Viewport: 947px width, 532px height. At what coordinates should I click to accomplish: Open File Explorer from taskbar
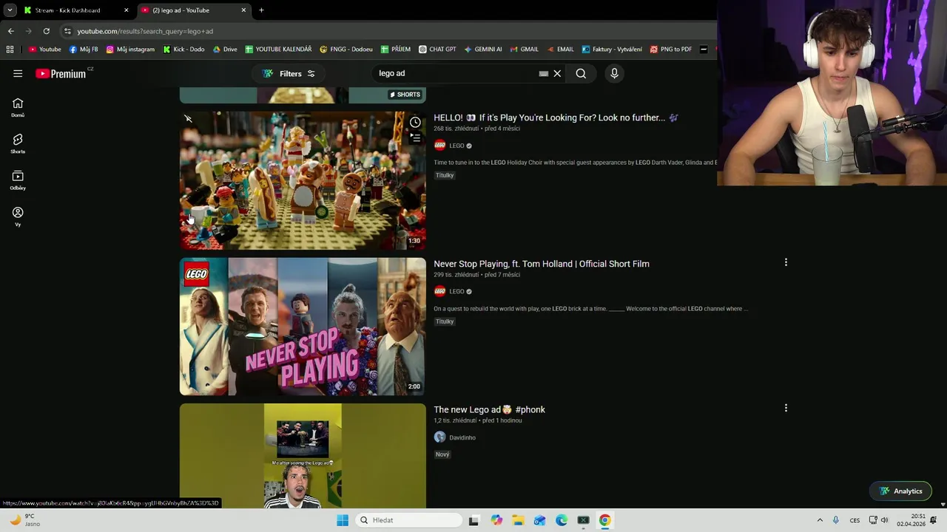click(518, 520)
